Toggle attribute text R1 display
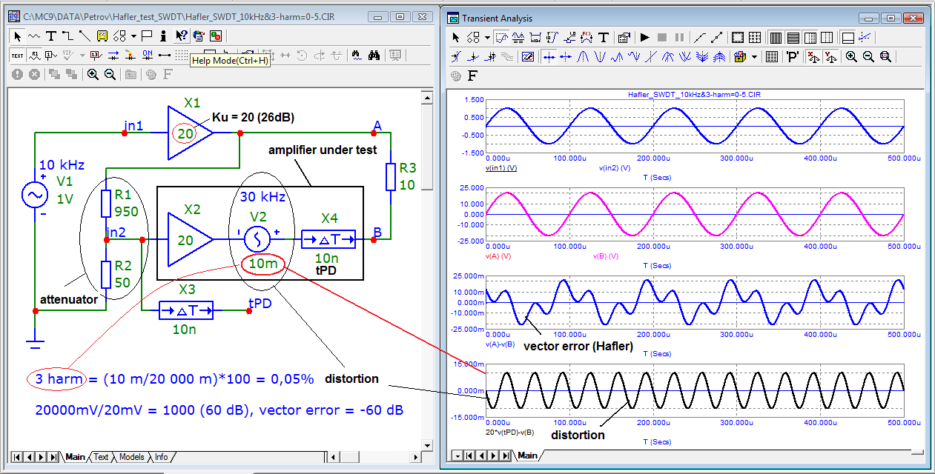 (x=35, y=55)
